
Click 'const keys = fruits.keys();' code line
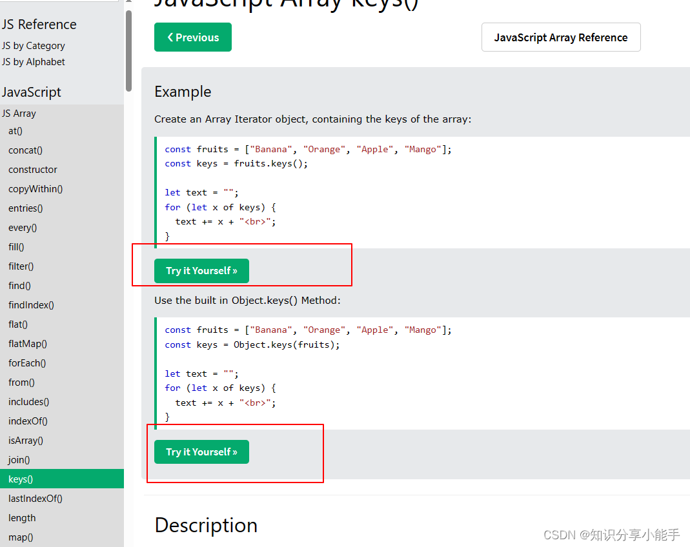click(x=236, y=164)
